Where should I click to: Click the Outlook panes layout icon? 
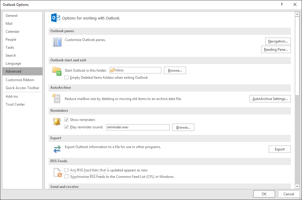pos(57,42)
